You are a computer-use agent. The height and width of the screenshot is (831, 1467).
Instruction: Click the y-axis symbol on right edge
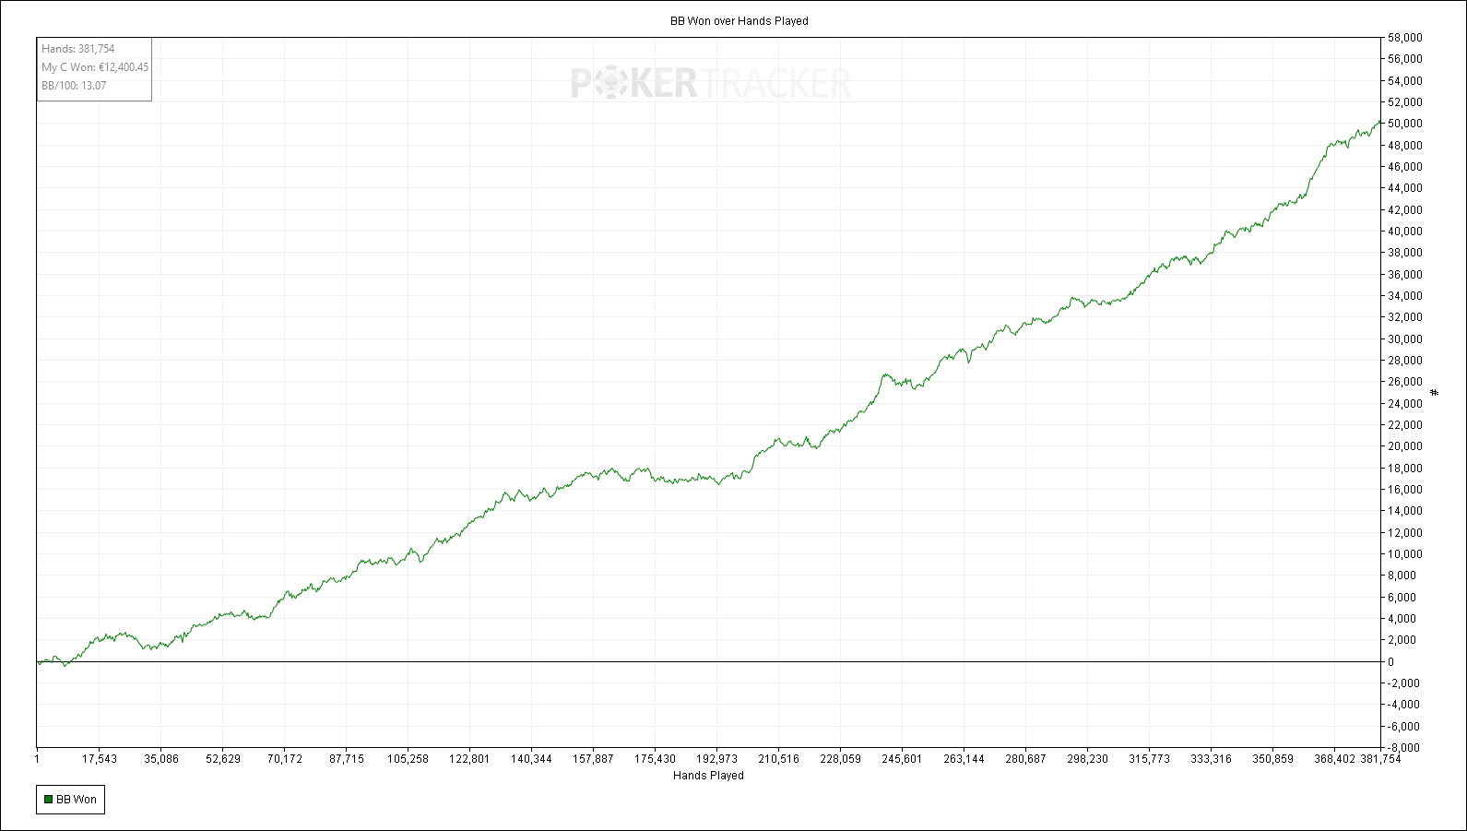[x=1434, y=393]
